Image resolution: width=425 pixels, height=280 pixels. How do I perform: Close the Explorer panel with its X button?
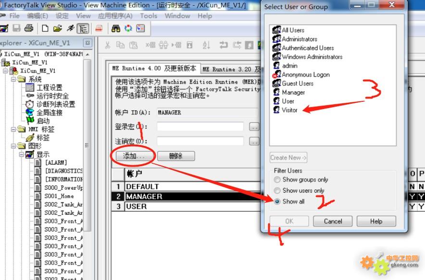tap(87, 43)
